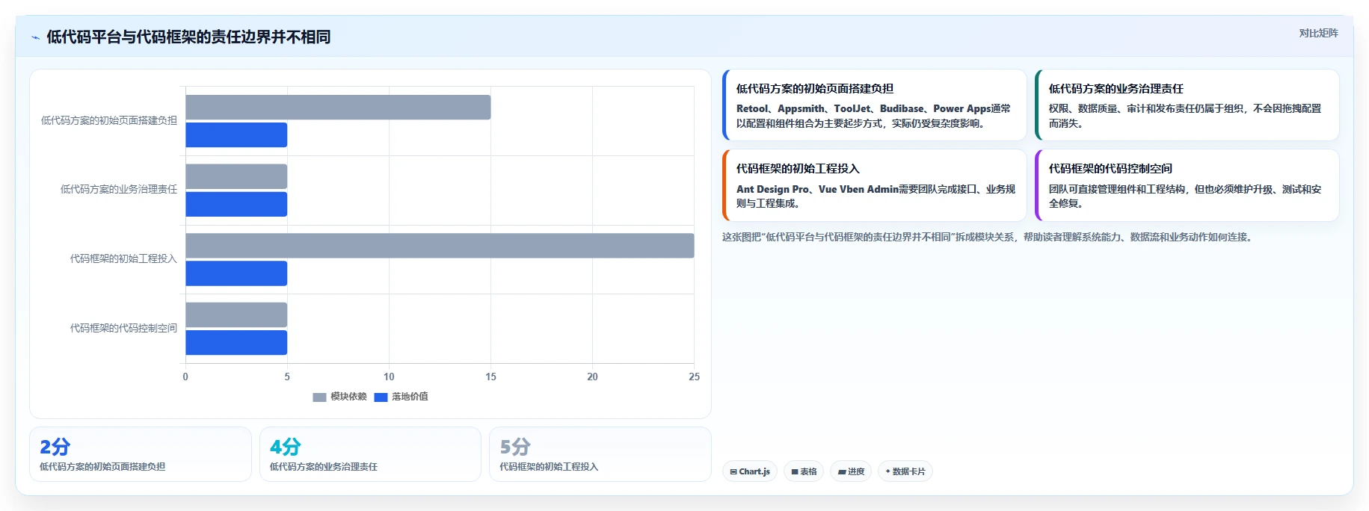Click the y-axis label 低代码方案的业务治理责任
Image resolution: width=1369 pixels, height=511 pixels.
click(x=119, y=190)
